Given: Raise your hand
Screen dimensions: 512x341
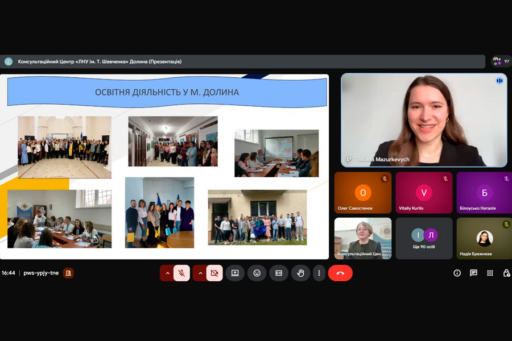Looking at the screenshot, I should point(300,273).
